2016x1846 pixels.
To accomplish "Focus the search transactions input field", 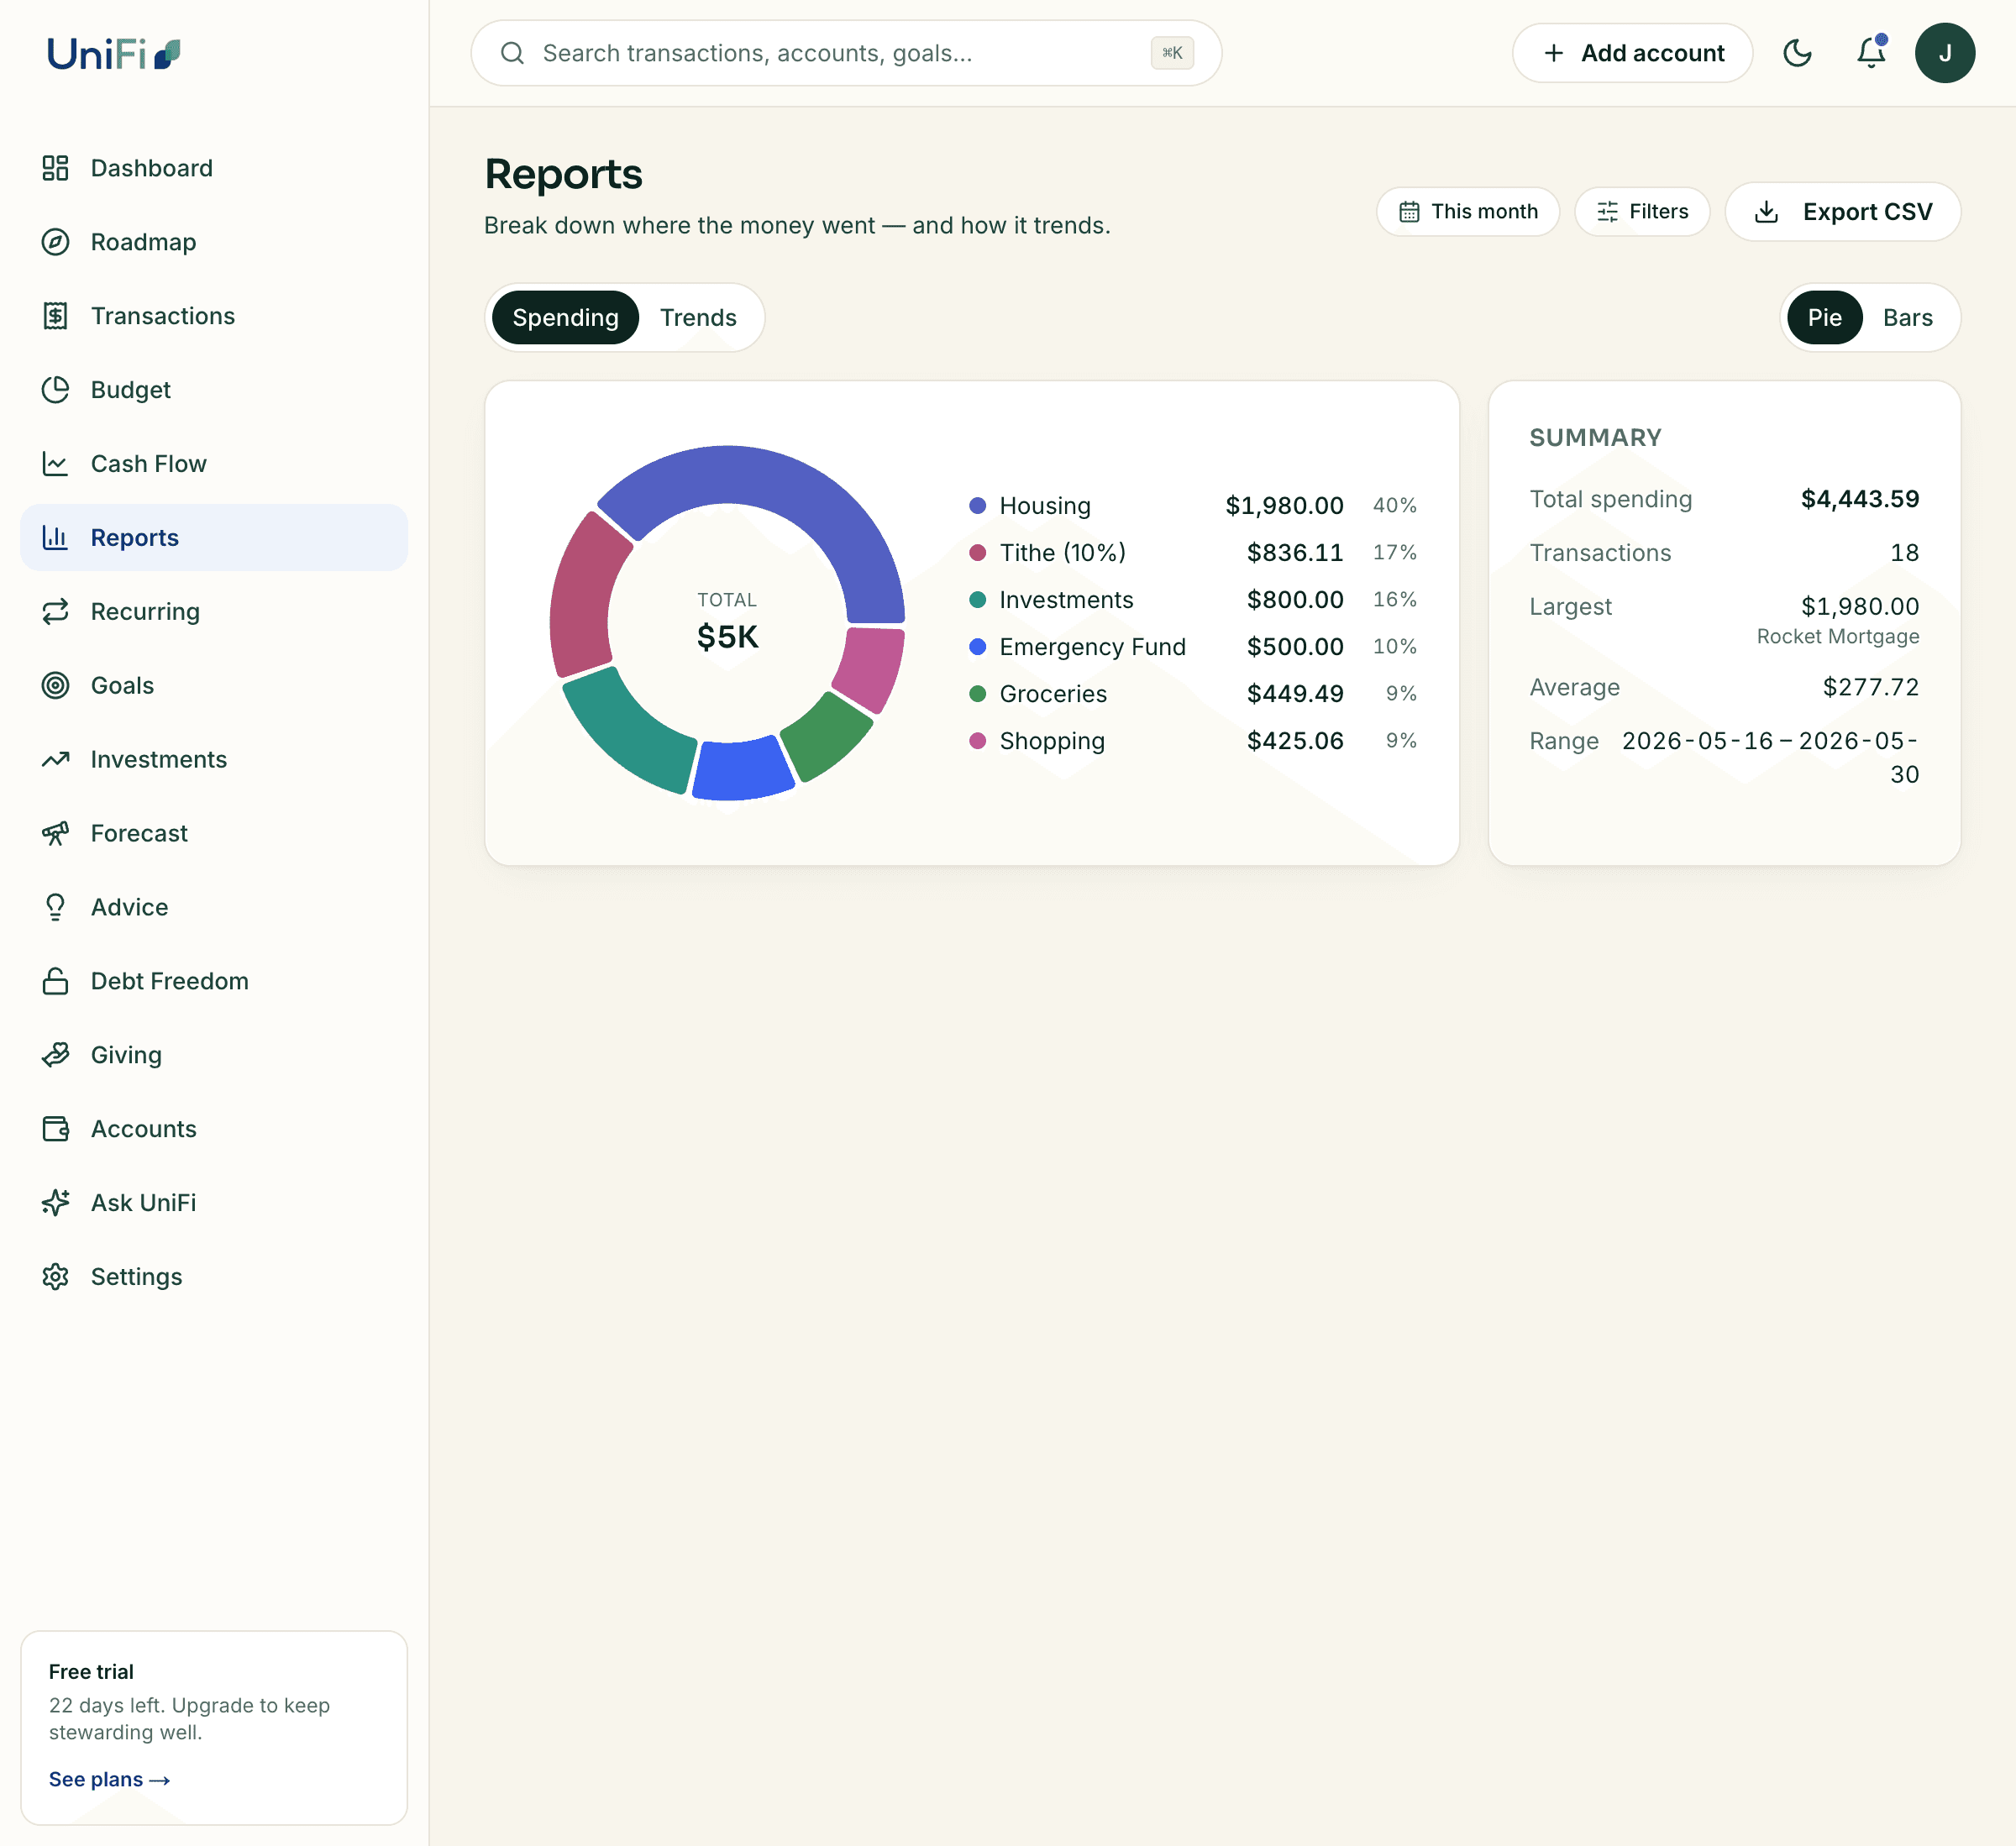I will coord(844,53).
